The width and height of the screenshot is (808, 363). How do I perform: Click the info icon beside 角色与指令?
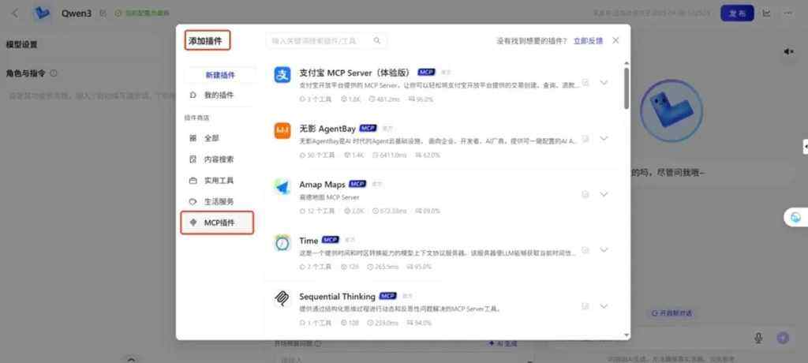54,73
